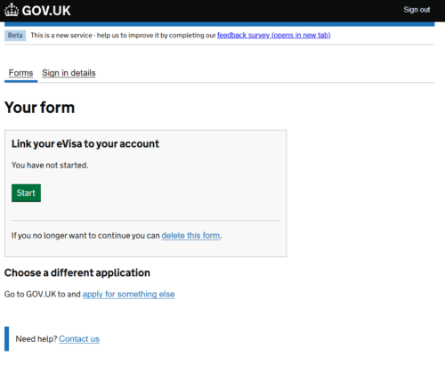Viewport: 445px width, 365px height.
Task: Click the Choose a different application heading
Action: pos(77,272)
